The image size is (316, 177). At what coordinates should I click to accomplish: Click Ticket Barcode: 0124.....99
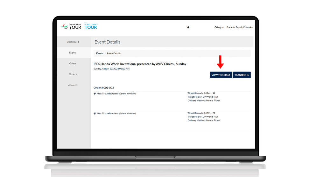tap(201, 93)
